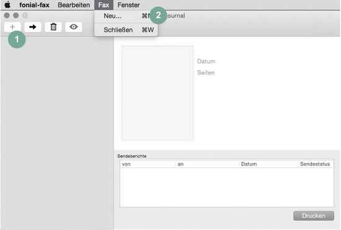Sort Sendeberichte by the von column
341x230 pixels.
[x=148, y=164]
